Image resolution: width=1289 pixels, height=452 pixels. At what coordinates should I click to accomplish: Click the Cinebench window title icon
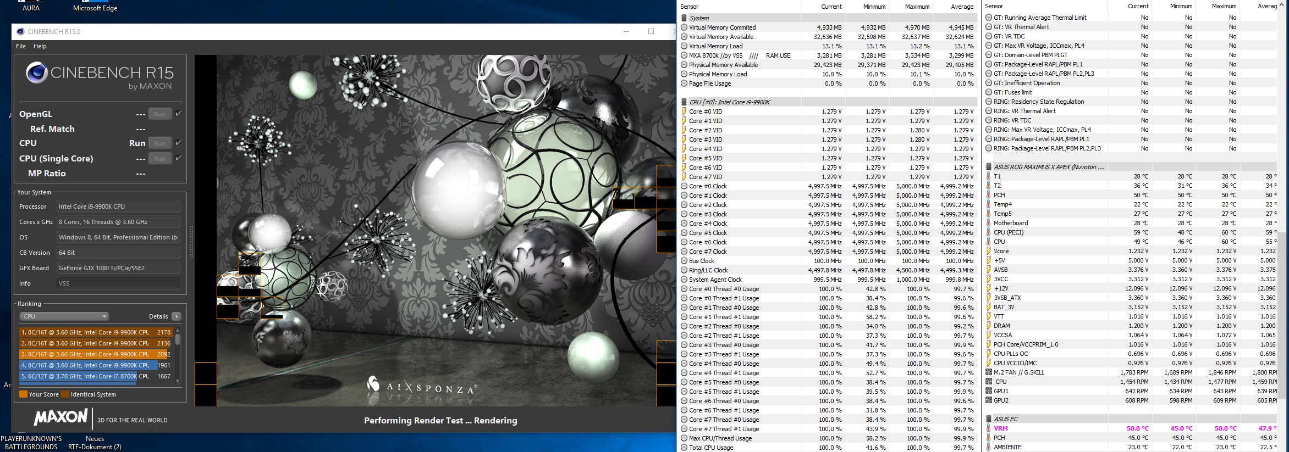[x=20, y=31]
